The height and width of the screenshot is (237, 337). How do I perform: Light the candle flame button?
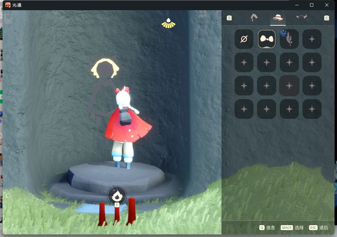(x=117, y=196)
